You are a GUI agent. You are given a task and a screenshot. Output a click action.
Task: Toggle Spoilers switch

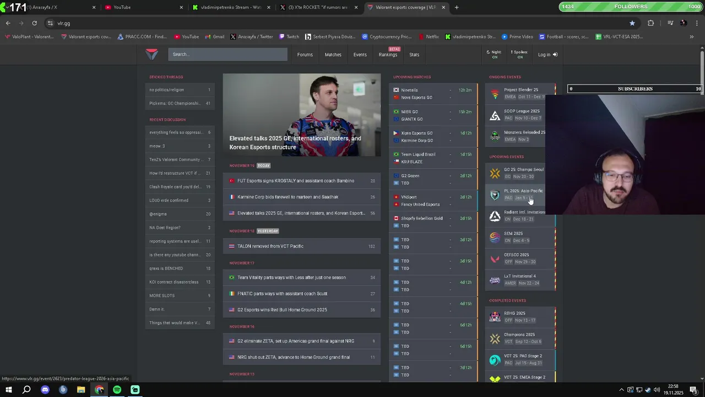519,54
